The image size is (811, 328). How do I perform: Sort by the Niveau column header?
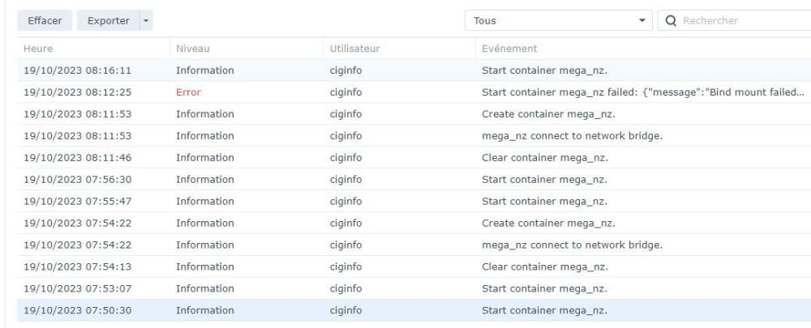[247, 49]
